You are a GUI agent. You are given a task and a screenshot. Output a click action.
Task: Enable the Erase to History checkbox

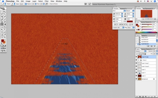49,4
